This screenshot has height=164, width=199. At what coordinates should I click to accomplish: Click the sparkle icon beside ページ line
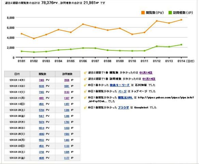pyautogui.click(x=85, y=92)
